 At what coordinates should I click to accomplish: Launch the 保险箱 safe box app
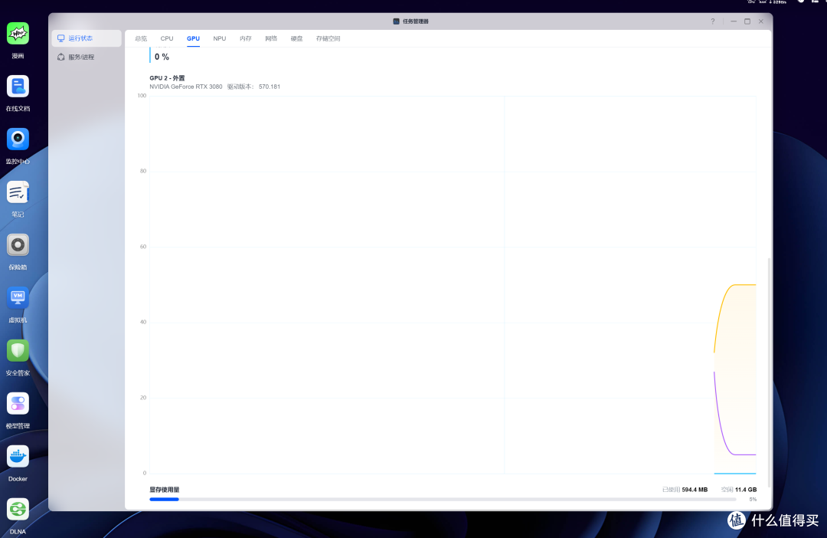18,245
